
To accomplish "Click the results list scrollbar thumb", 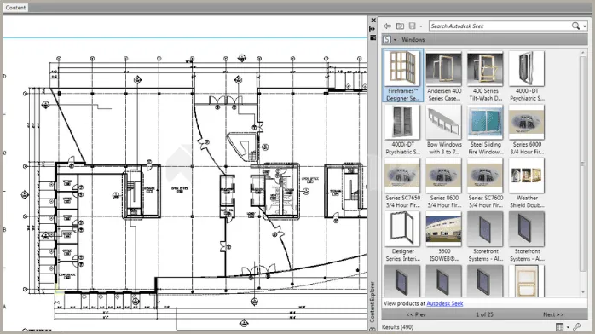I will [583, 164].
